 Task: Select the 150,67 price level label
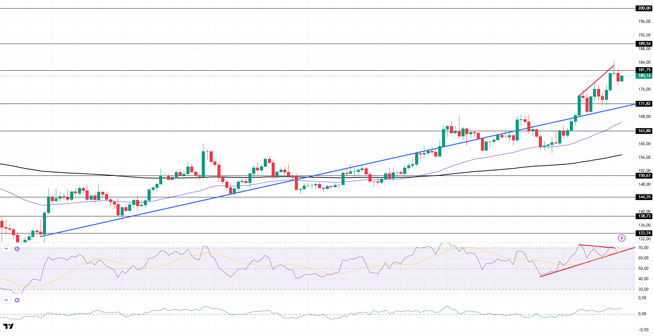pos(644,175)
